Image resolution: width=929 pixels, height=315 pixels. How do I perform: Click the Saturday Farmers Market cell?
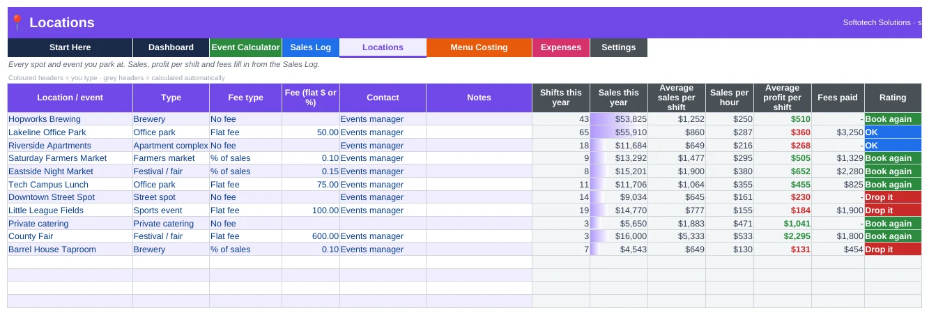(x=70, y=158)
